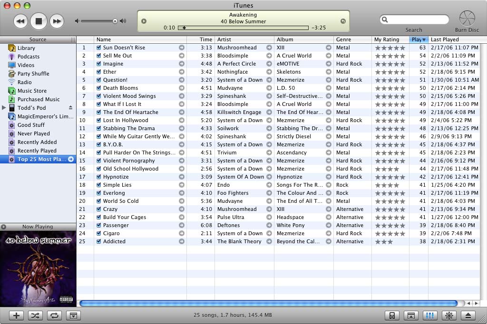Click the max volume speaker icon
Screen dimensions: 487x324
click(123, 21)
